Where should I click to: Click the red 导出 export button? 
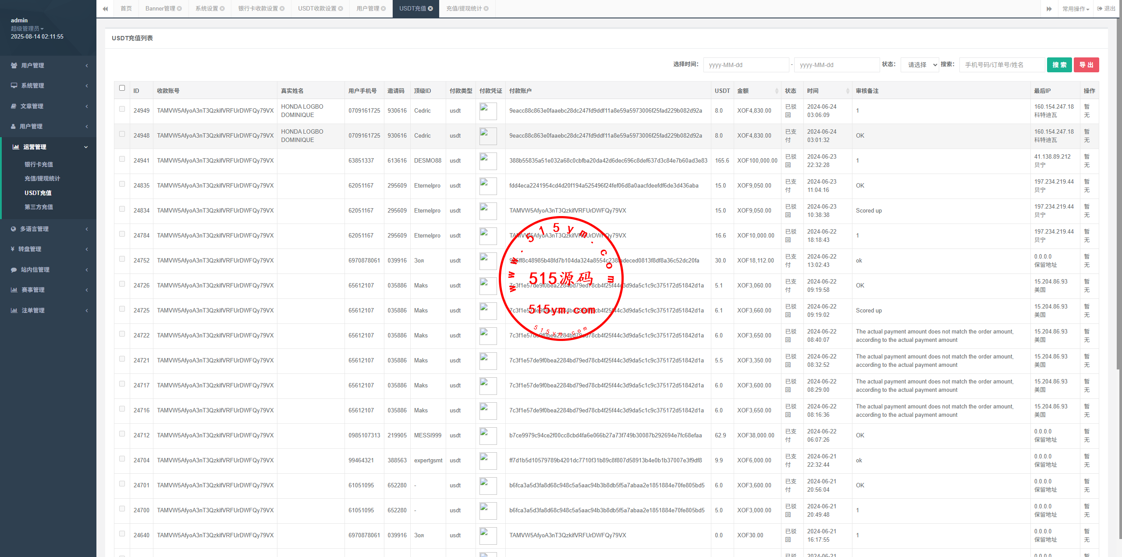[1086, 65]
